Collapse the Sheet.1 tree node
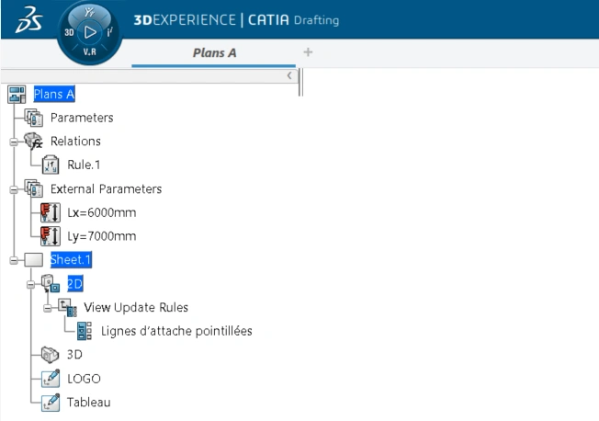 pyautogui.click(x=14, y=260)
